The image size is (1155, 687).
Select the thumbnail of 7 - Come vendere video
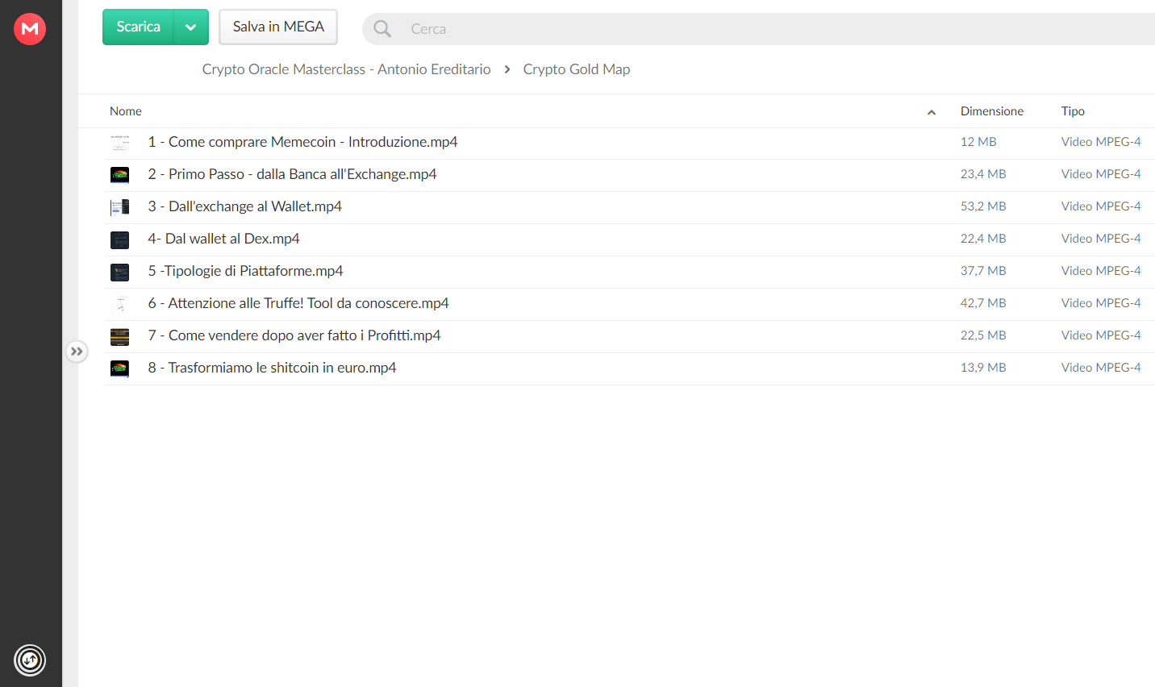pos(119,336)
